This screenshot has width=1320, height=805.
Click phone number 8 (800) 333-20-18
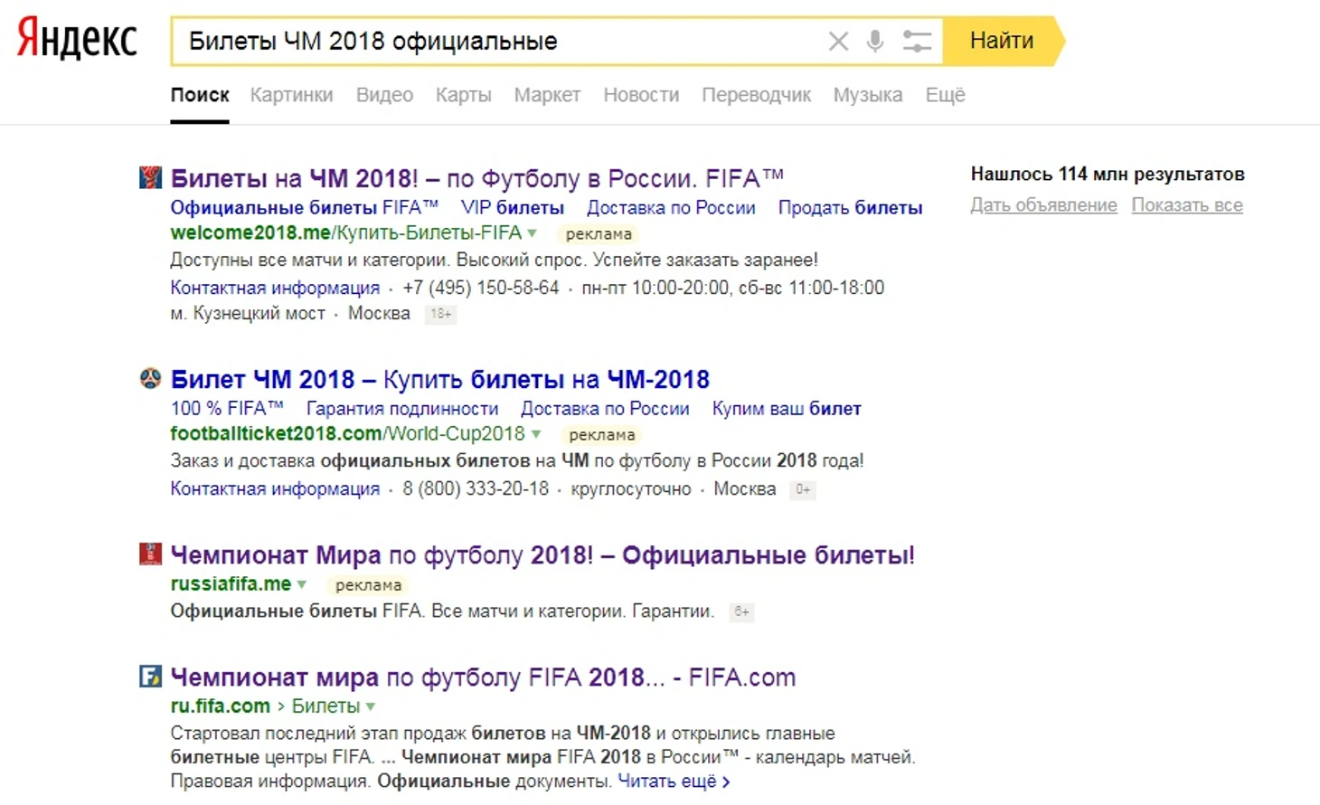pyautogui.click(x=476, y=488)
